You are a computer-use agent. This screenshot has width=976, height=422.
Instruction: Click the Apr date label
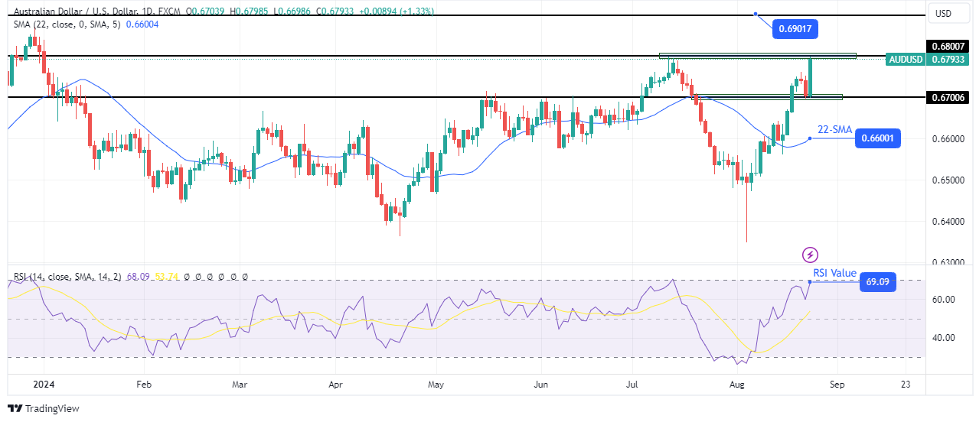click(x=337, y=386)
